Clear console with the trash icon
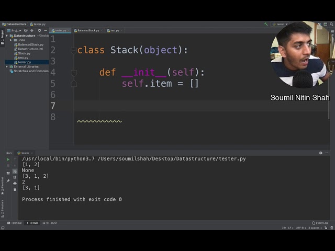This screenshot has height=251, width=335. (x=15, y=189)
